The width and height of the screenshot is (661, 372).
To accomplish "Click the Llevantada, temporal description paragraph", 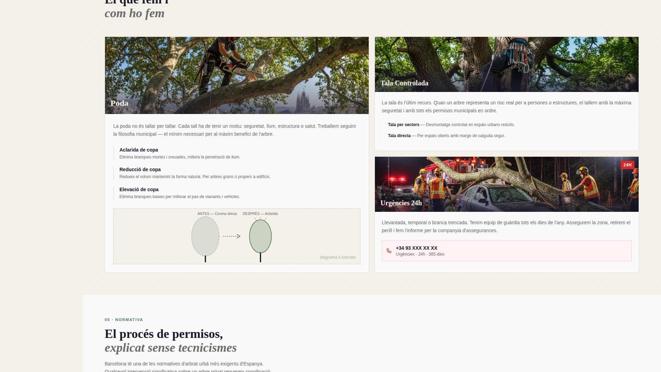I will 506,227.
